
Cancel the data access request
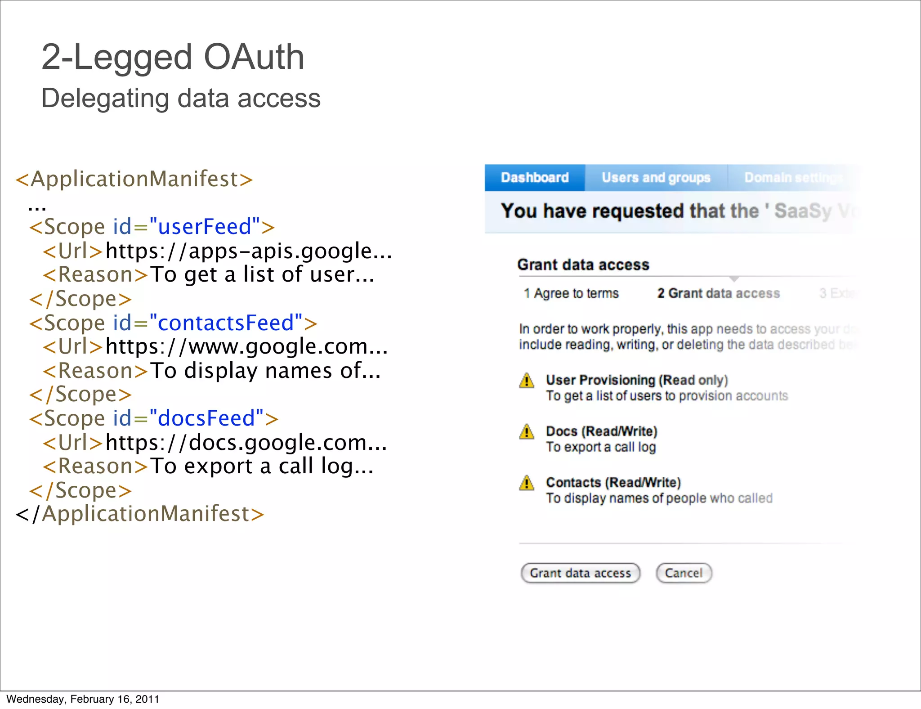pos(684,573)
